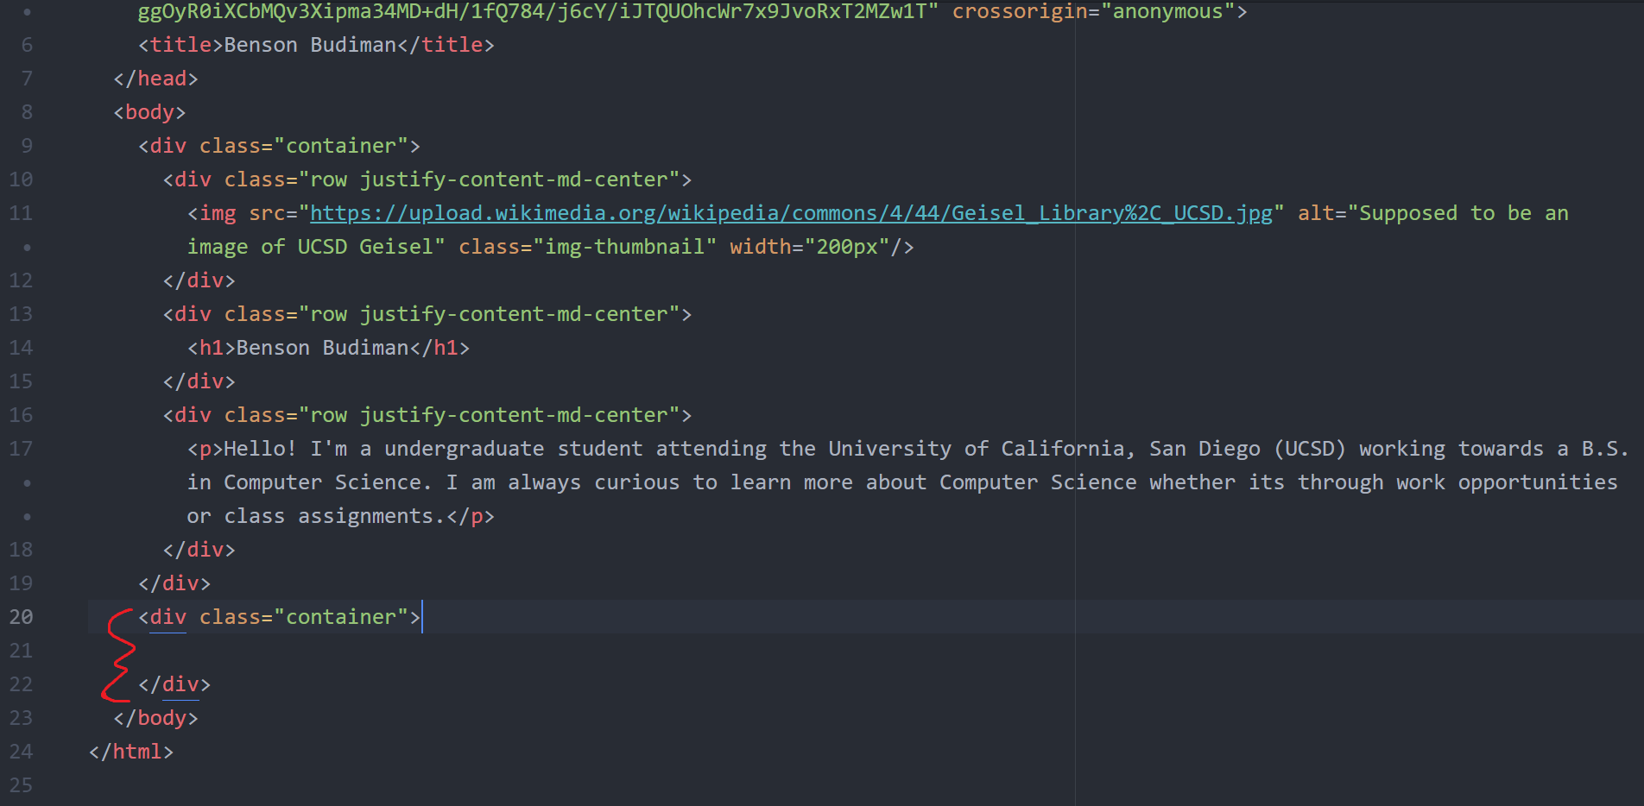Viewport: 1644px width, 806px height.
Task: Click the closing body tag on line 23
Action: pos(155,718)
